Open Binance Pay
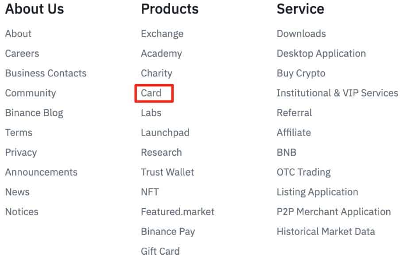400x264 pixels. click(x=168, y=231)
